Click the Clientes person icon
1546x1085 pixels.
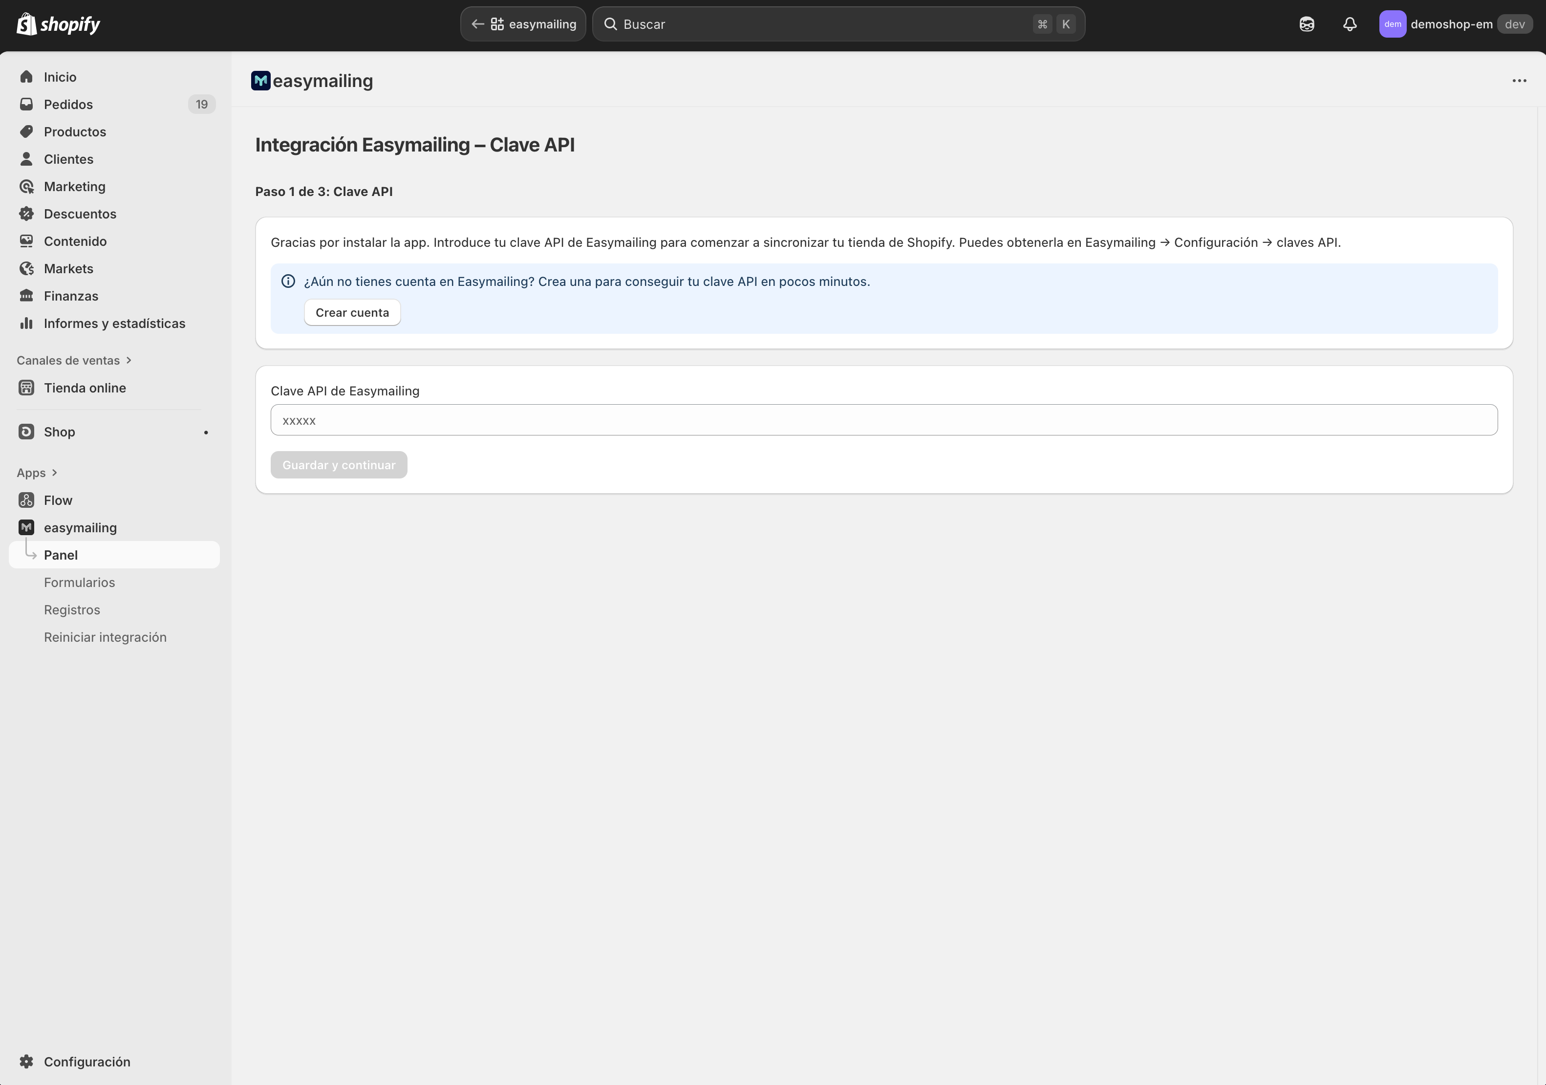click(x=26, y=159)
